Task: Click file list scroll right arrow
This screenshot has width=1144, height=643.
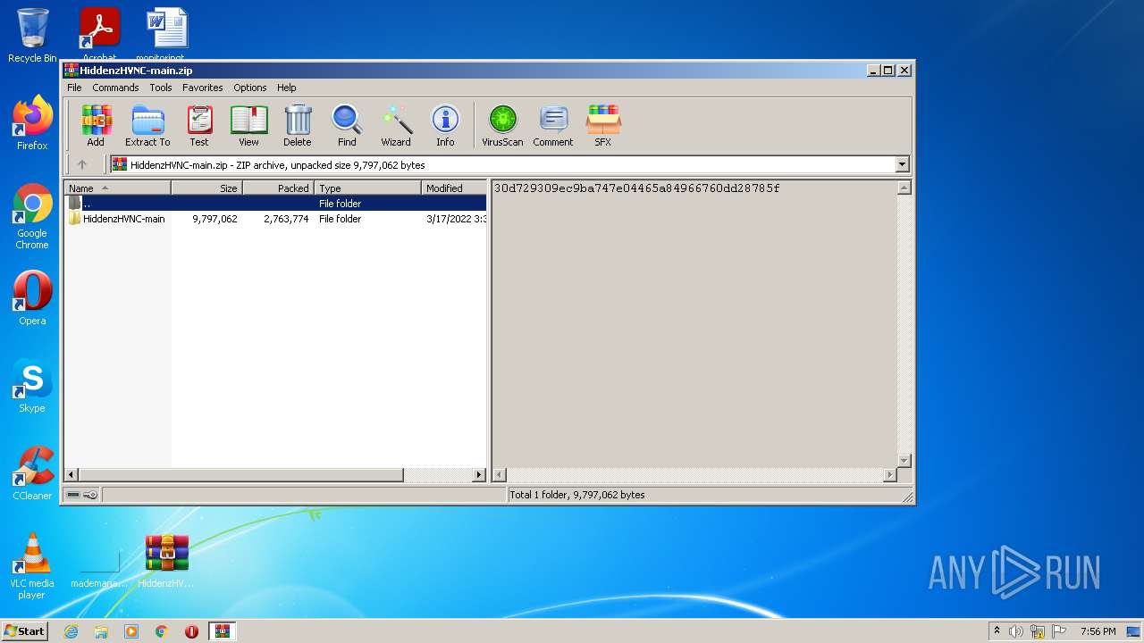Action: click(x=479, y=475)
